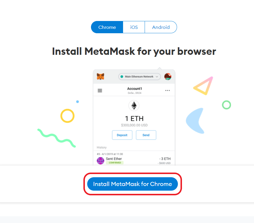Switch to the Chrome tab
Viewport: 254px width, 223px height.
107,27
